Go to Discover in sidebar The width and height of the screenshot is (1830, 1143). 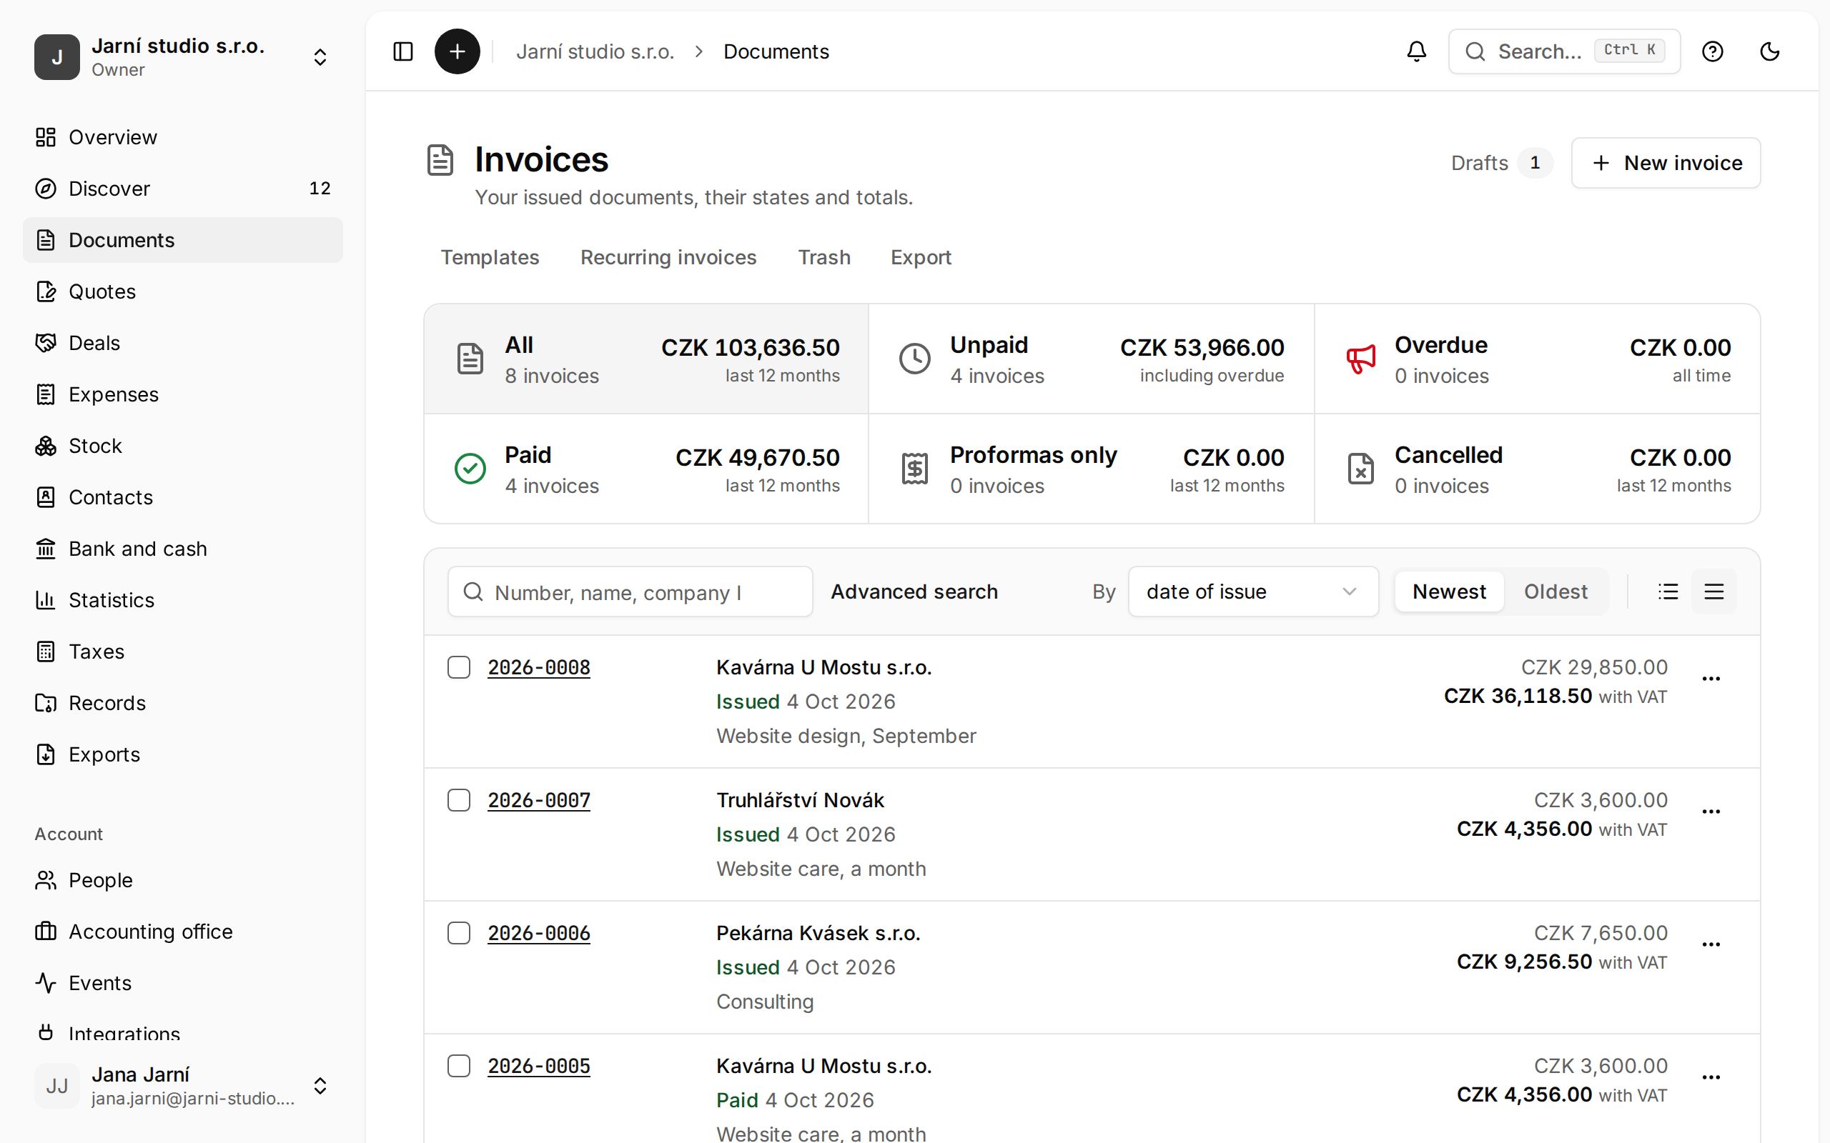tap(183, 189)
